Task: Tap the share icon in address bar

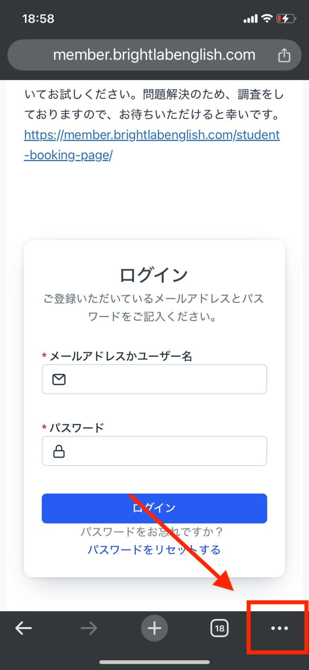Action: [x=284, y=55]
